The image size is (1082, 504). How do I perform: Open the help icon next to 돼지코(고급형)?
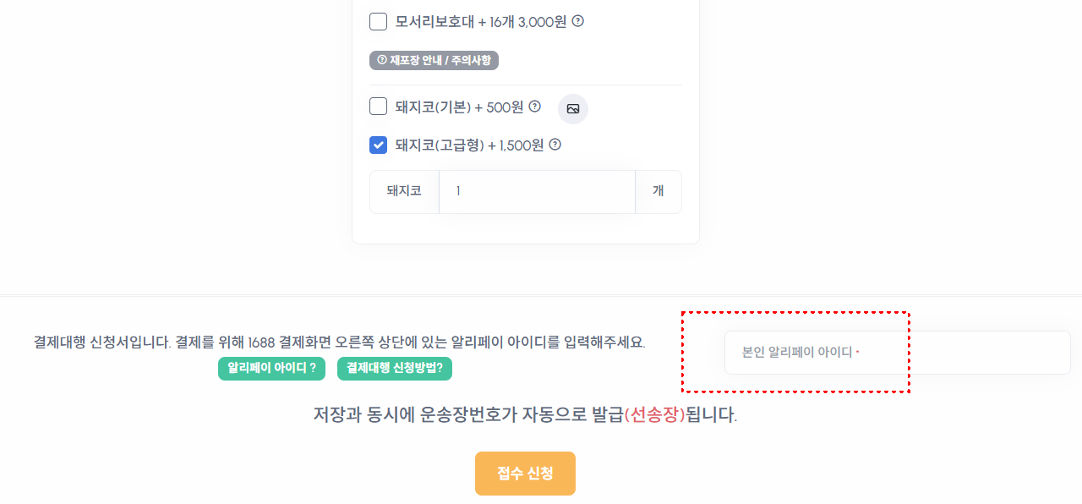pos(555,145)
